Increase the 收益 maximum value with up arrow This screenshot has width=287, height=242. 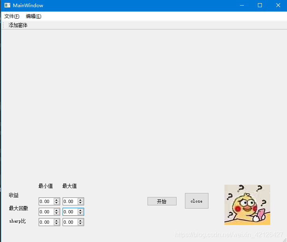pos(81,200)
